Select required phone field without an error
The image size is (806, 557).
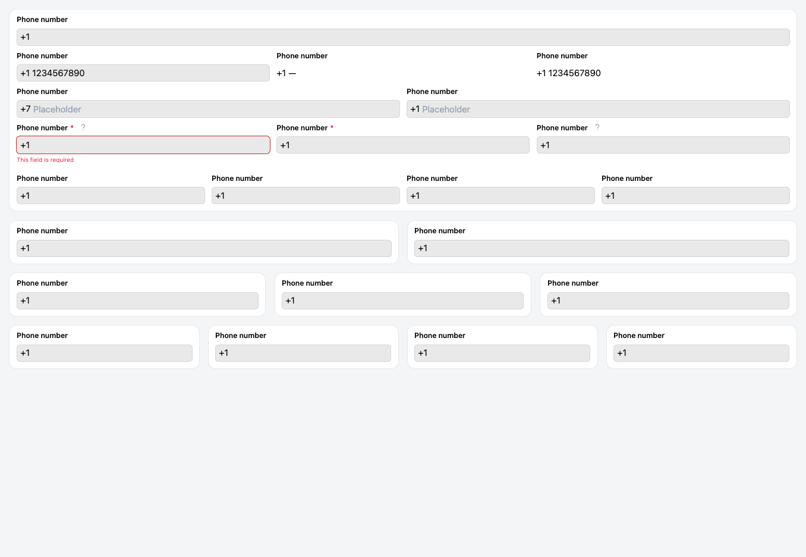403,145
